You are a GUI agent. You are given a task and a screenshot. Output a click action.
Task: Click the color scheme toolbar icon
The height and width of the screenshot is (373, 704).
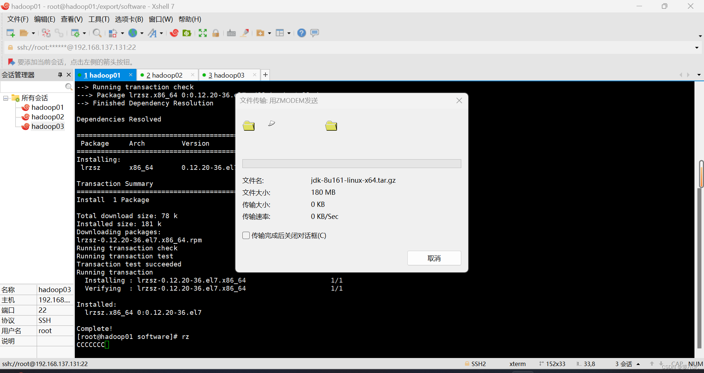[113, 33]
